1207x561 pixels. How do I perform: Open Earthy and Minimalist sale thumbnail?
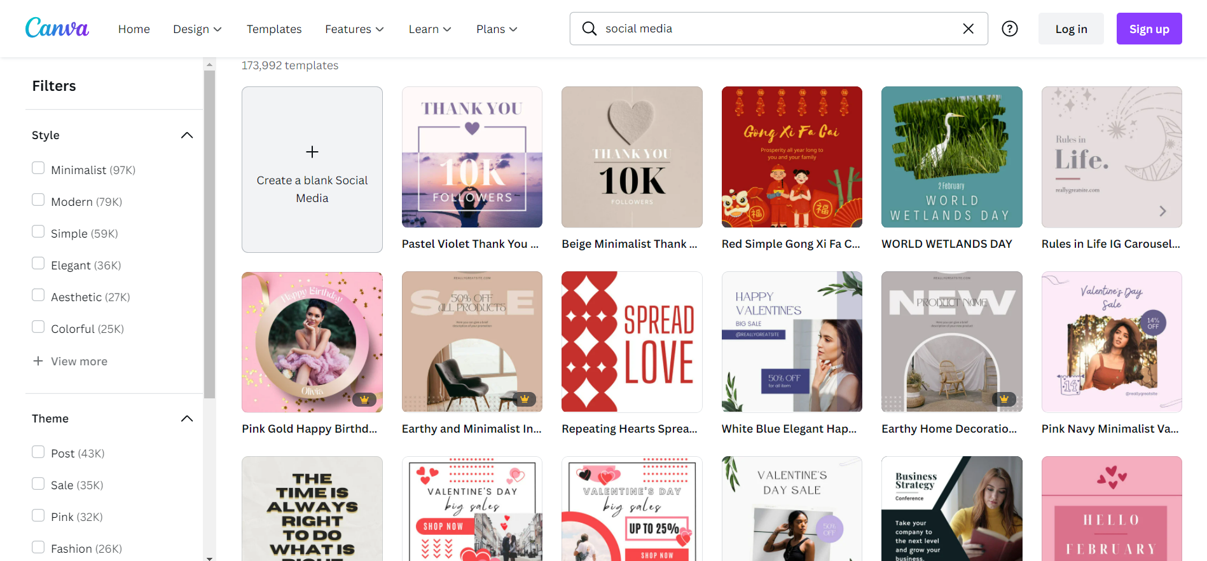472,342
